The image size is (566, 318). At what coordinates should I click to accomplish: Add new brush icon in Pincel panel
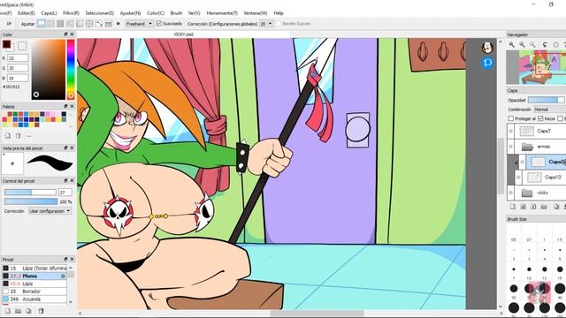coord(8,311)
